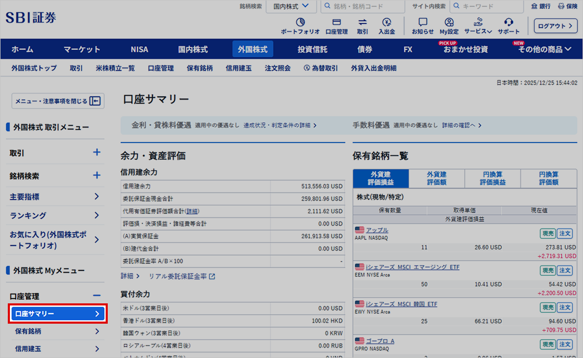Screen dimensions: 583x358
Task: Expand the services (サービス) dropdown menu
Action: 478,26
